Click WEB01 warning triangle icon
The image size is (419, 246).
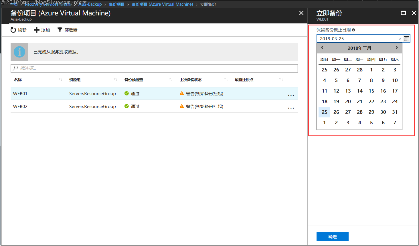[182, 93]
